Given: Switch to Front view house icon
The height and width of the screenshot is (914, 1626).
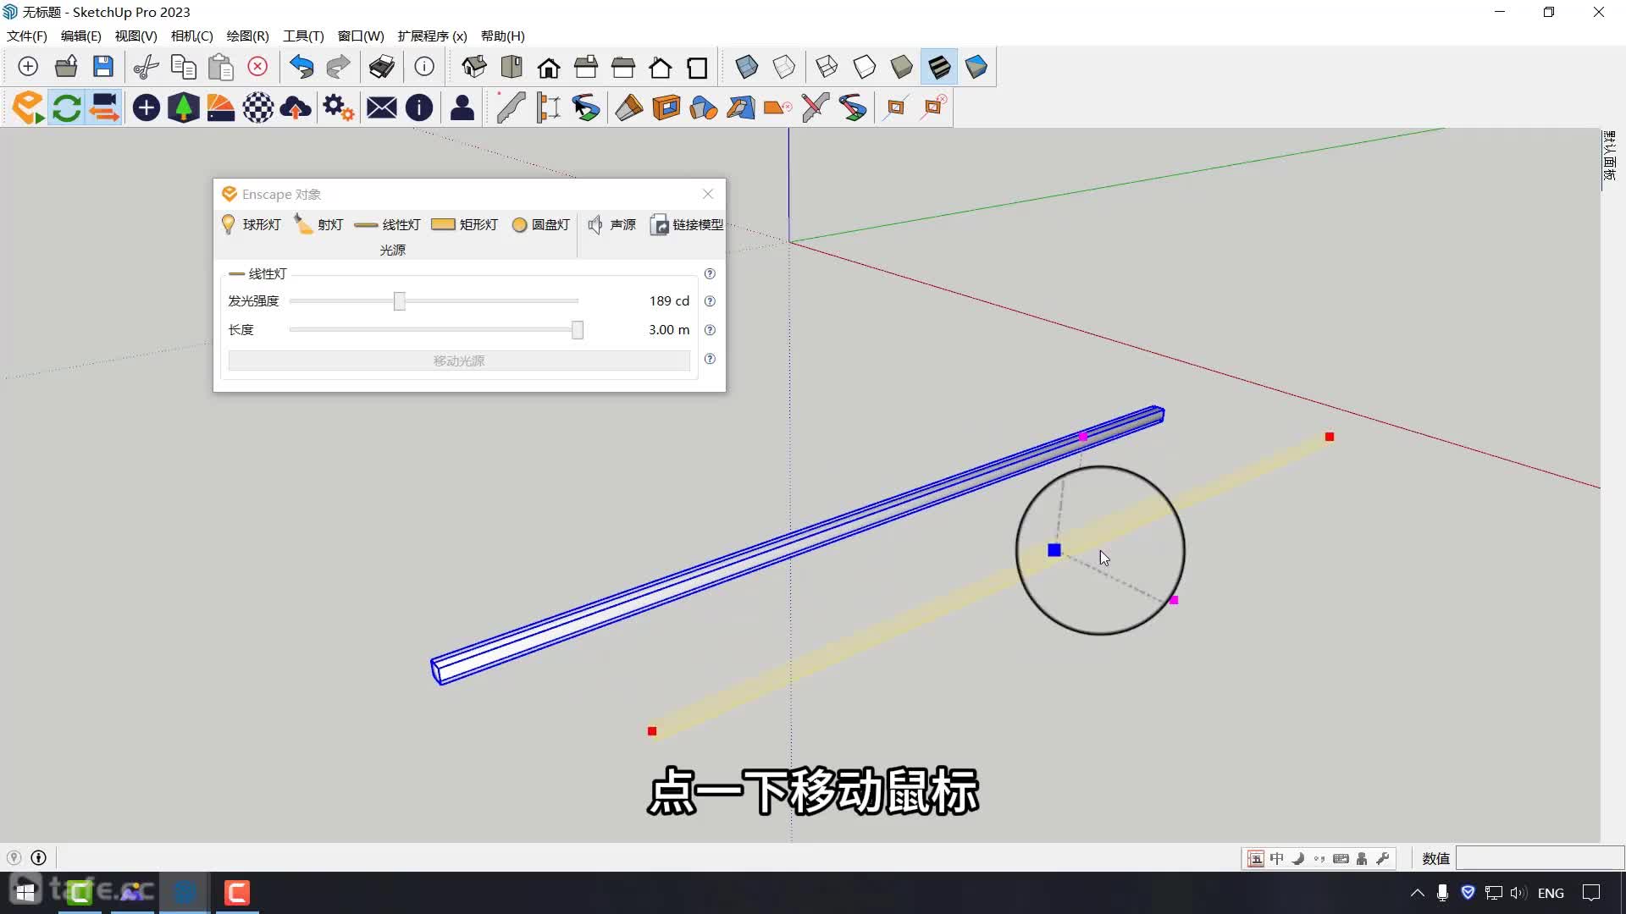Looking at the screenshot, I should [549, 67].
